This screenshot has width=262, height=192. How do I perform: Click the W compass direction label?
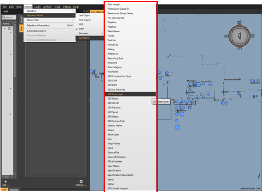(239, 22)
